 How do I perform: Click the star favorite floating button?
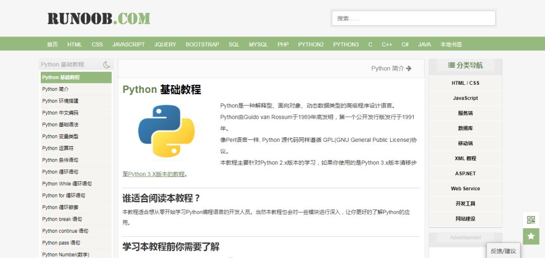(531, 236)
